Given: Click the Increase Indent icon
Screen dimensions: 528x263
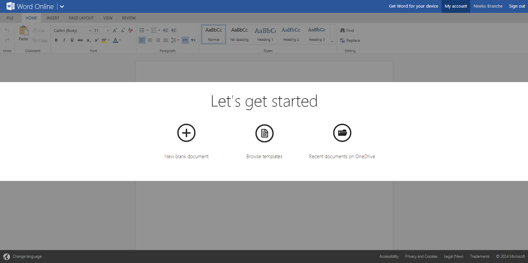Looking at the screenshot, I should 174,30.
